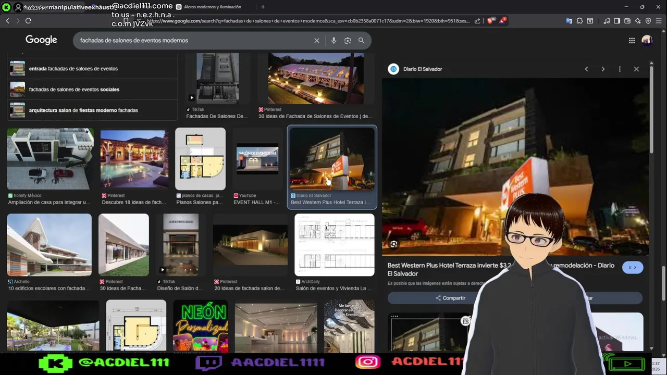
Task: Go to previous image in preview panel
Action: (586, 69)
